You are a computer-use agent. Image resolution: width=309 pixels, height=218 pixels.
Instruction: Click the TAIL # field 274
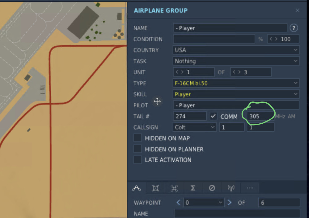click(190, 116)
